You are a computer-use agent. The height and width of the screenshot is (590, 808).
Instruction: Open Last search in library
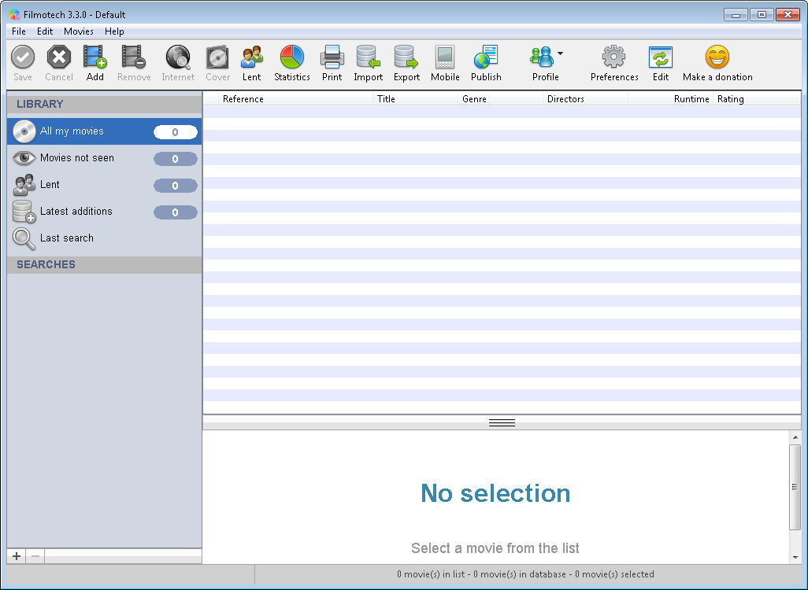coord(67,238)
